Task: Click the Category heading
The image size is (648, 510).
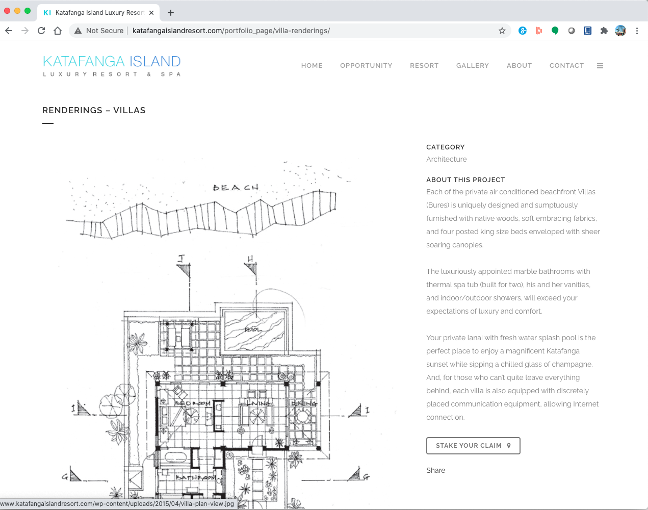Action: pyautogui.click(x=446, y=147)
